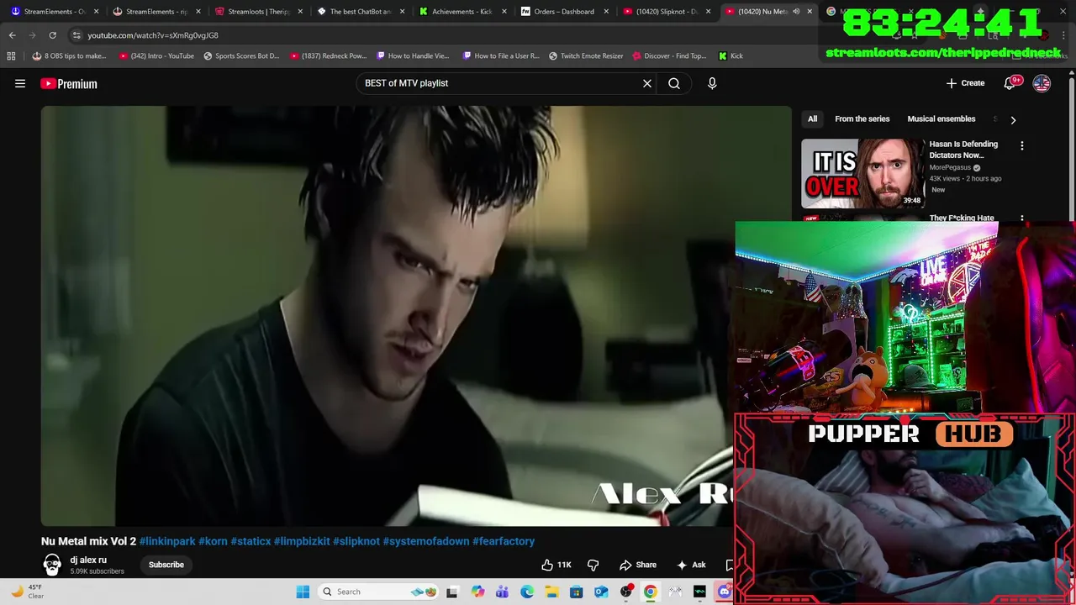Open the 8 OBS tips bookmark
The height and width of the screenshot is (605, 1076).
pos(69,55)
